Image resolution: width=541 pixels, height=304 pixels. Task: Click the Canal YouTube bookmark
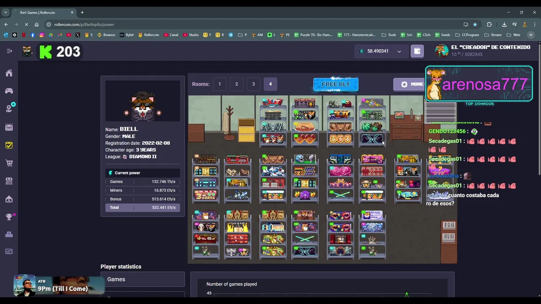pyautogui.click(x=171, y=35)
